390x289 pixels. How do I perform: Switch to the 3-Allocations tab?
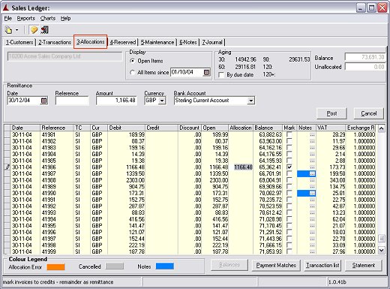(x=91, y=42)
